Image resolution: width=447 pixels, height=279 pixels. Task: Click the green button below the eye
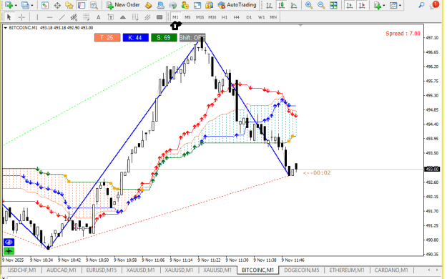(x=9, y=251)
